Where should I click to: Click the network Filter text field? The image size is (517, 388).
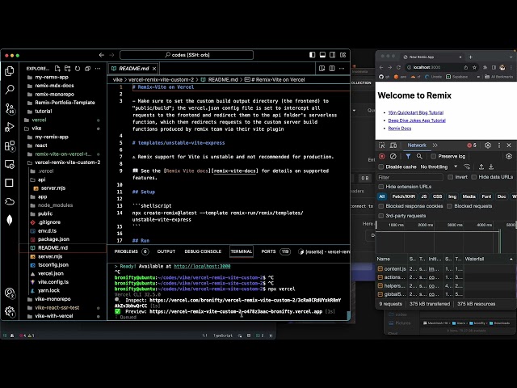[x=410, y=178]
